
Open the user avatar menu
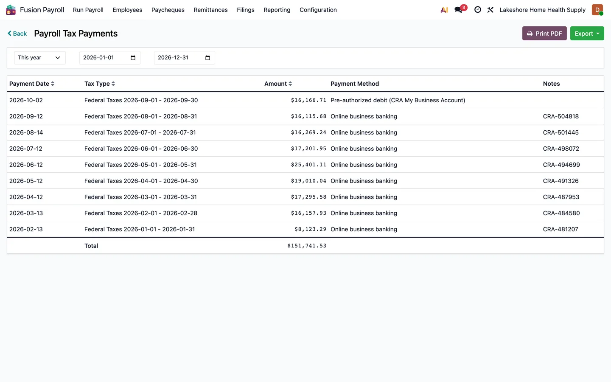[x=597, y=10]
